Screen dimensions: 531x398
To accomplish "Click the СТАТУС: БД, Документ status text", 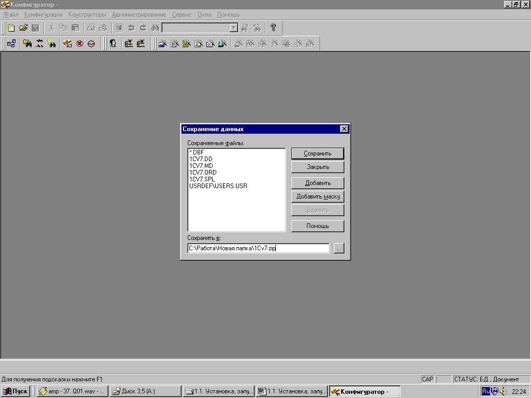I will pos(486,379).
